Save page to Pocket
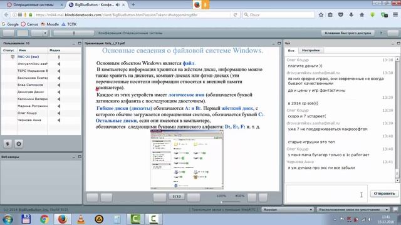The image size is (401, 225). click(x=341, y=15)
